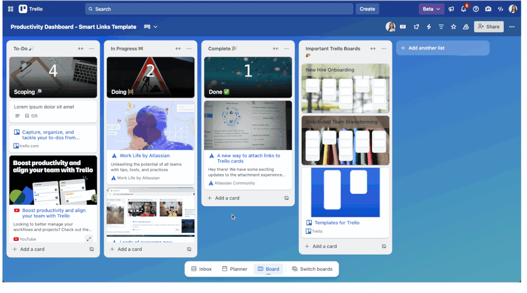Open the automation lightning bolt icon
The width and height of the screenshot is (527, 293).
click(x=429, y=27)
